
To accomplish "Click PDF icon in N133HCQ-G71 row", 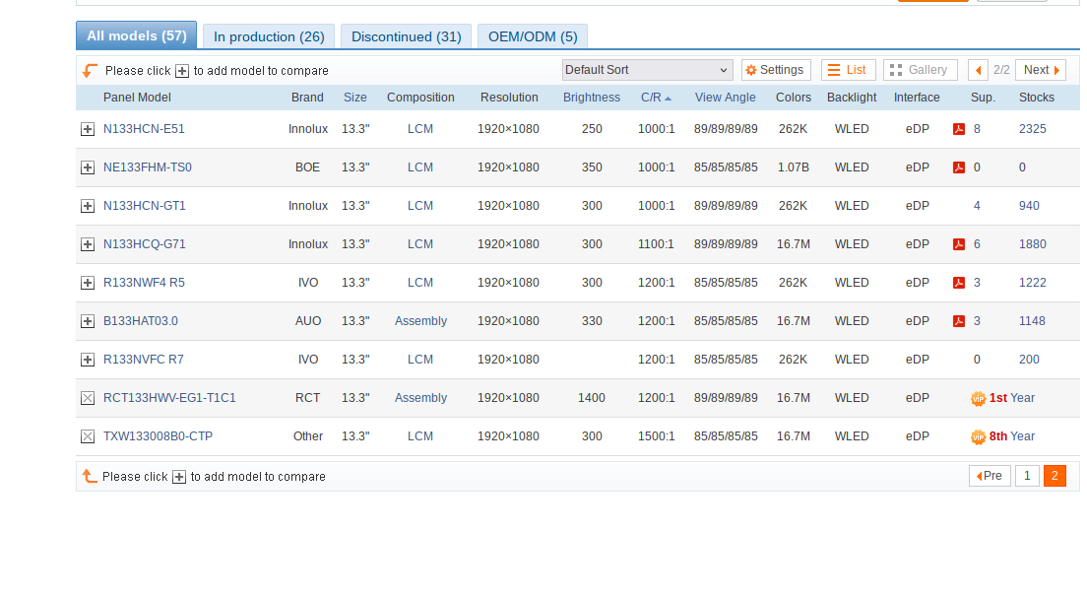I will (x=958, y=244).
